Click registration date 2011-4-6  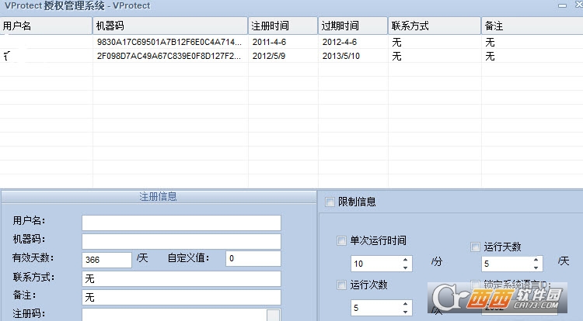269,42
